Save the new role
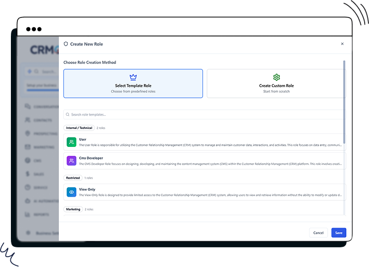369x267 pixels. 338,233
